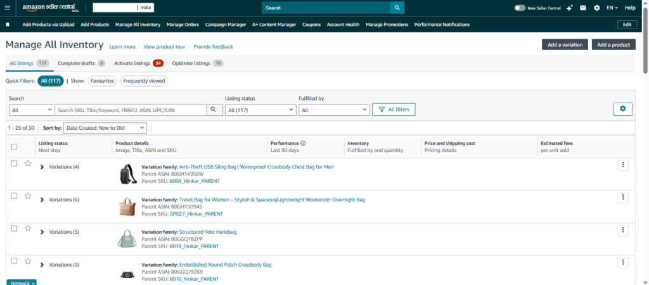649x285 pixels.
Task: Click Performance info icon
Action: pyautogui.click(x=303, y=143)
